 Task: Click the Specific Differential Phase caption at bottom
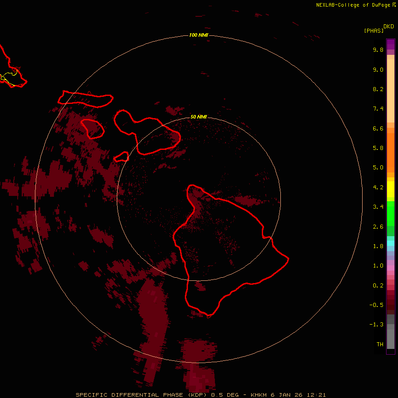coord(201,395)
